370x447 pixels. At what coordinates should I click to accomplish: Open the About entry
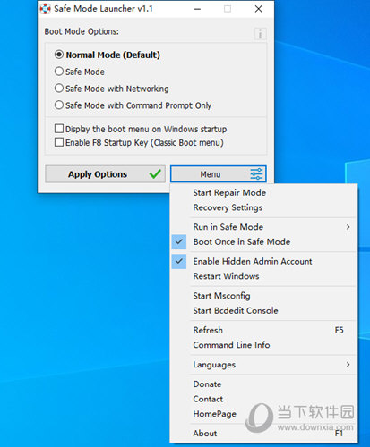pos(205,434)
